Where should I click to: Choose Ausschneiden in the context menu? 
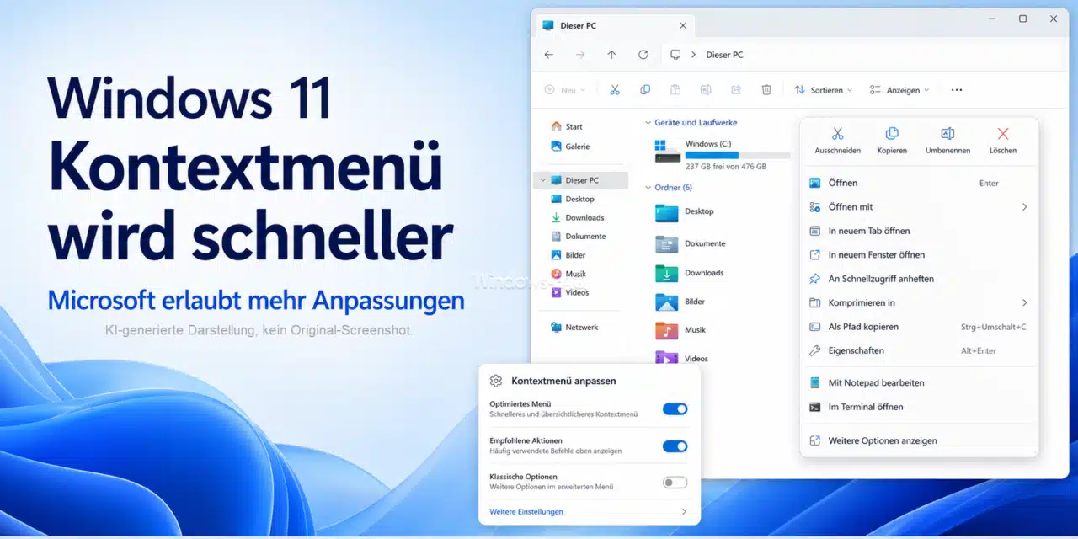[837, 141]
